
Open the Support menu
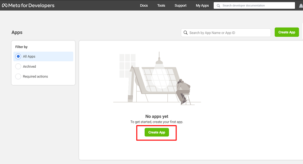[181, 6]
